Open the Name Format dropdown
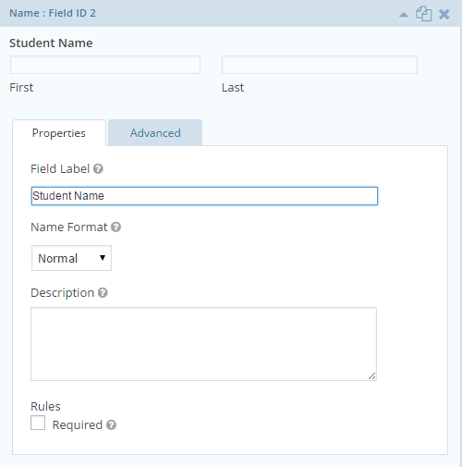Viewport: 462px width, 467px height. pyautogui.click(x=71, y=258)
